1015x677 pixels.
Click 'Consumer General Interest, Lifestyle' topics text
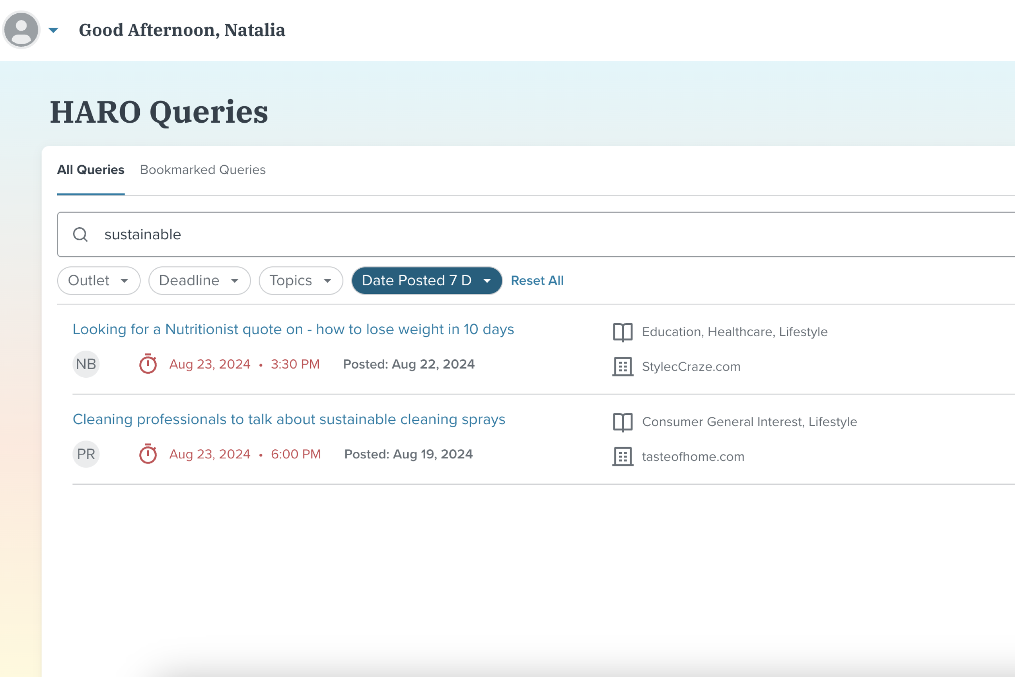tap(750, 422)
